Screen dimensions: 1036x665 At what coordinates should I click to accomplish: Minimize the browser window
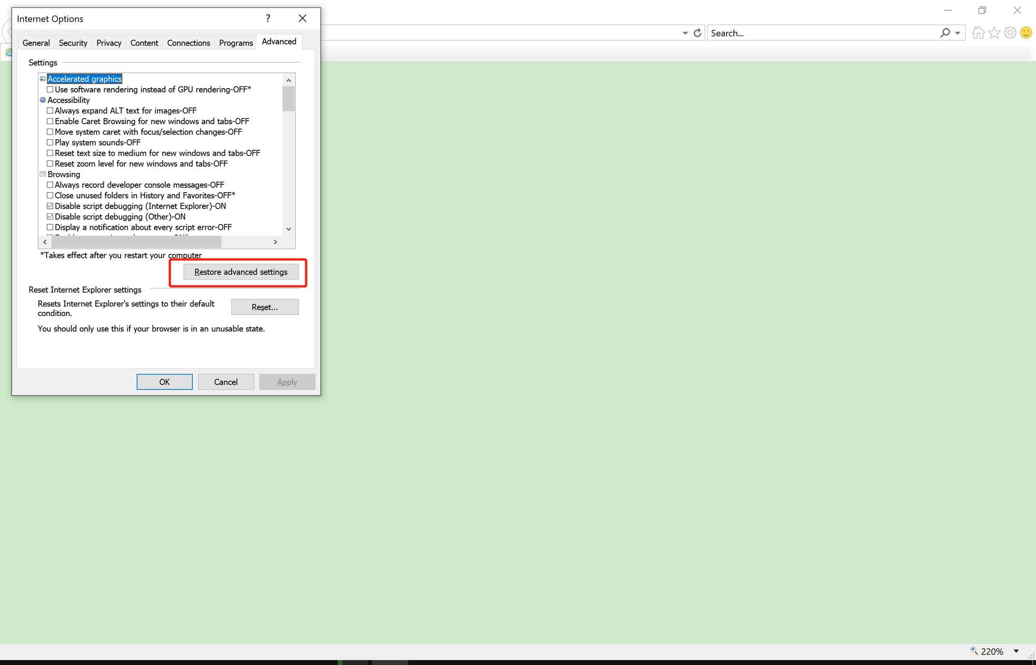tap(948, 10)
